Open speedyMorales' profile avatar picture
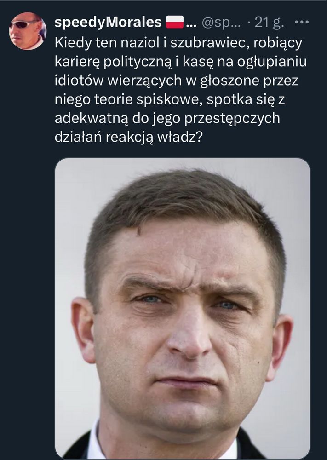 click(x=28, y=31)
